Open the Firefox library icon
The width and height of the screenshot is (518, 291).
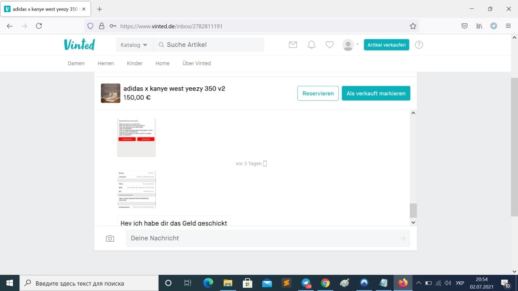479,26
